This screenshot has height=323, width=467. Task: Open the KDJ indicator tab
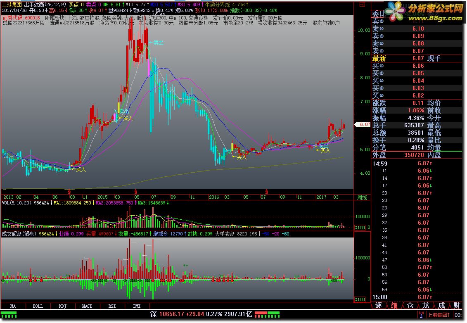click(62, 306)
